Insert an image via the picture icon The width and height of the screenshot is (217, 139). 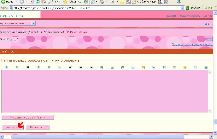tap(112, 67)
